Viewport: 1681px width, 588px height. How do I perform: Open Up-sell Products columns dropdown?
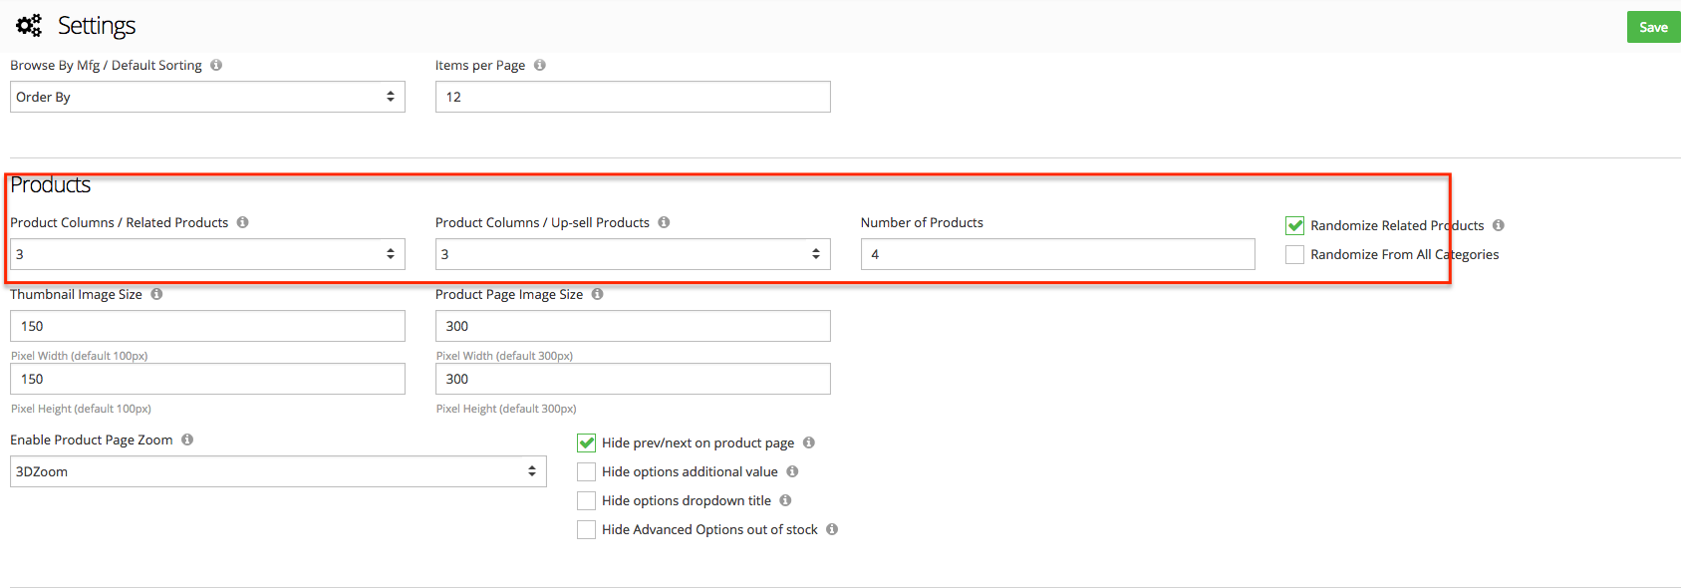(633, 254)
